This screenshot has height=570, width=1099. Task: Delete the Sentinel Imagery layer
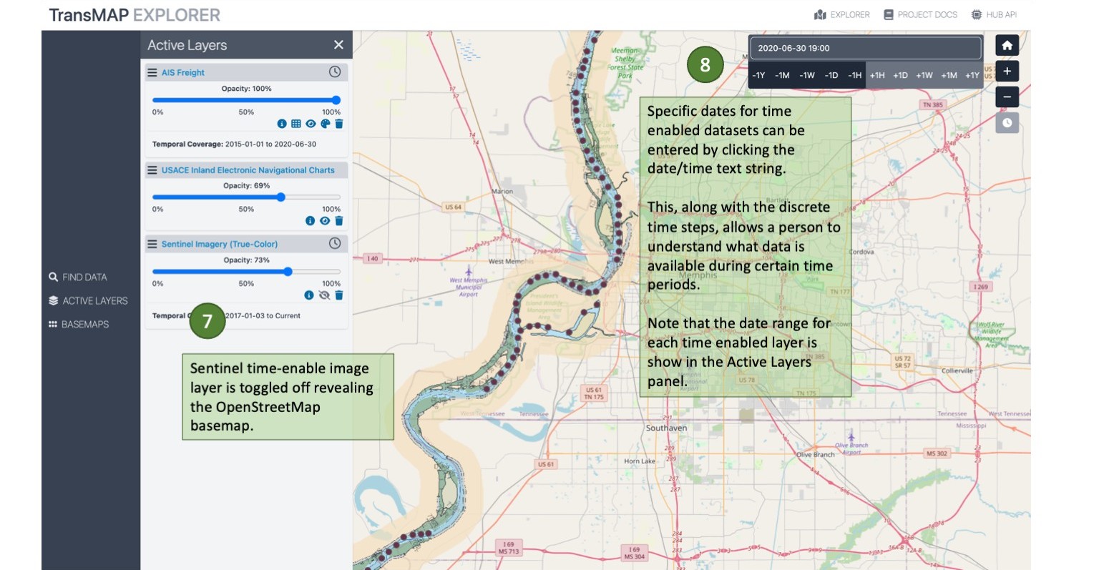(339, 295)
